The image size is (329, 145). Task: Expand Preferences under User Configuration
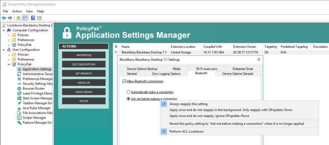(9, 59)
